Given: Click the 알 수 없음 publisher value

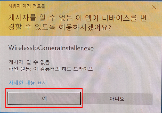Looking at the screenshot, I should pos(38,62).
